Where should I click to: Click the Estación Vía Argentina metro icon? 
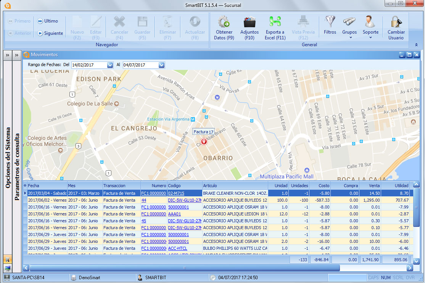coord(193,119)
